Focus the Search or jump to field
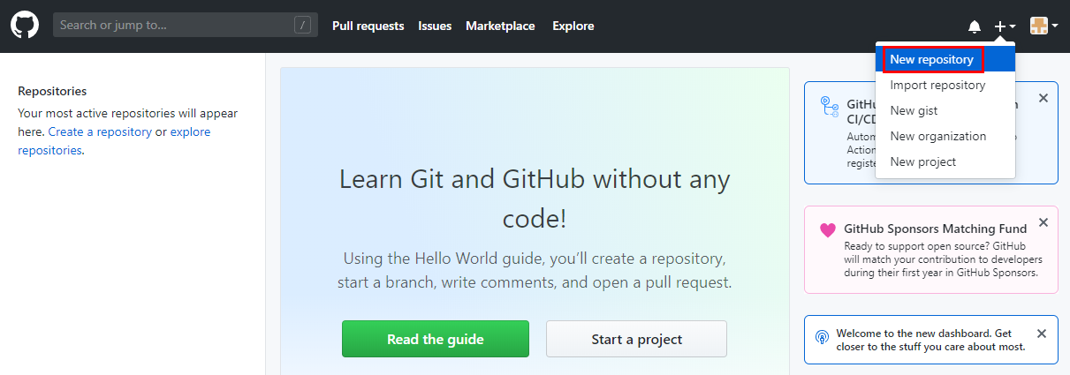Screen dimensions: 1070x375 [x=186, y=25]
